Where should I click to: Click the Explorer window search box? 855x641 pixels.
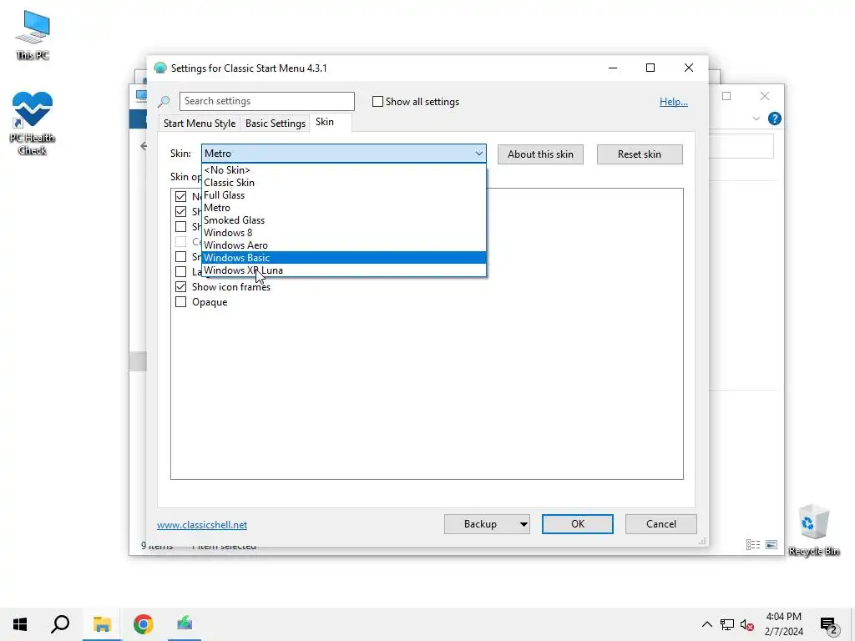741,146
